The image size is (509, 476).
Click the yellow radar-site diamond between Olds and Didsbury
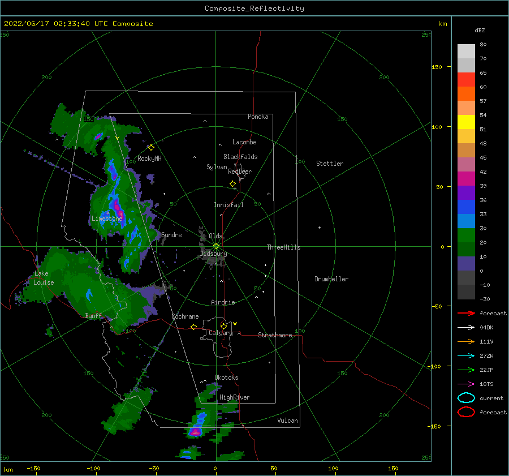[x=216, y=246]
